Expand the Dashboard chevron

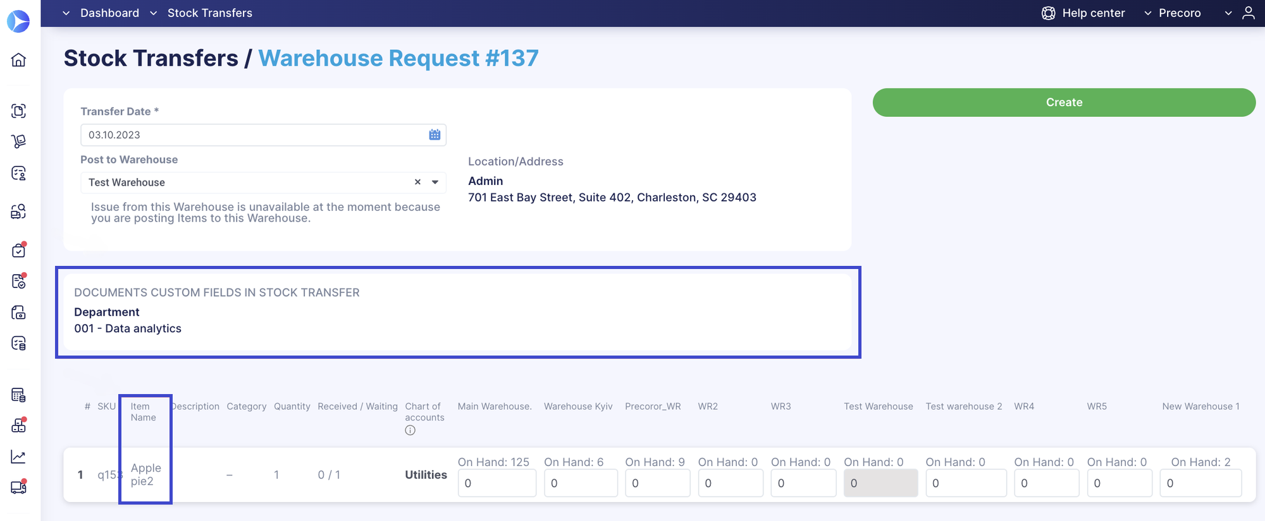point(66,13)
